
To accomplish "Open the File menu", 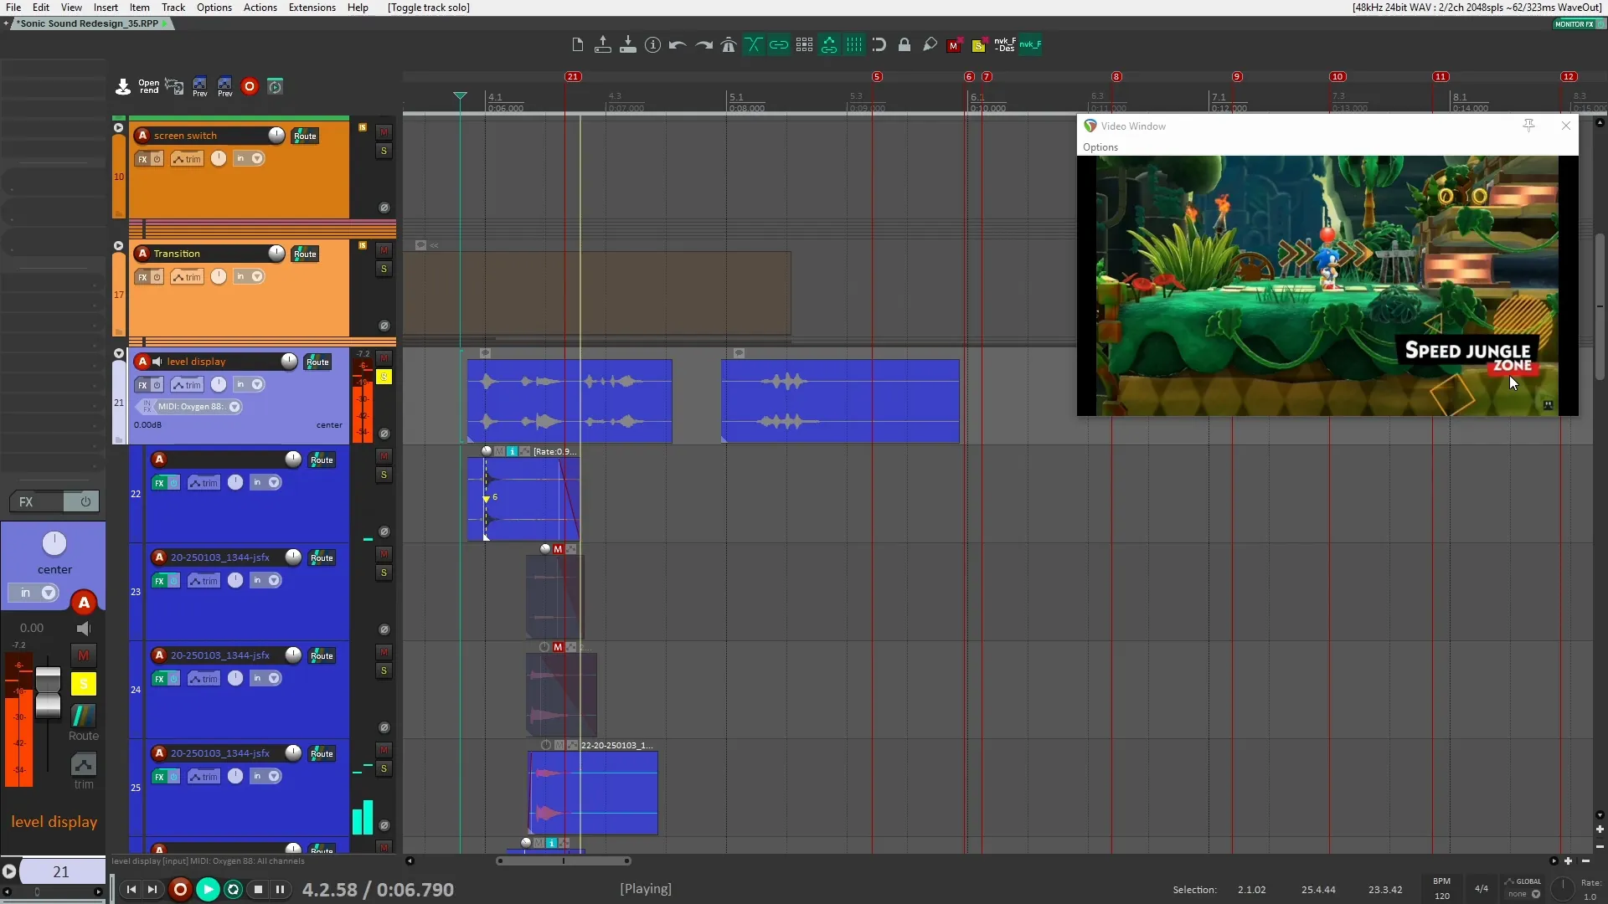I will (x=13, y=8).
